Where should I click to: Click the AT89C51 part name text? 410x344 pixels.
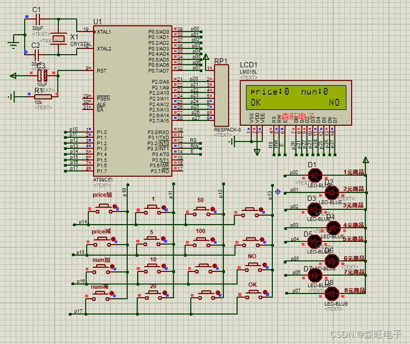(103, 180)
